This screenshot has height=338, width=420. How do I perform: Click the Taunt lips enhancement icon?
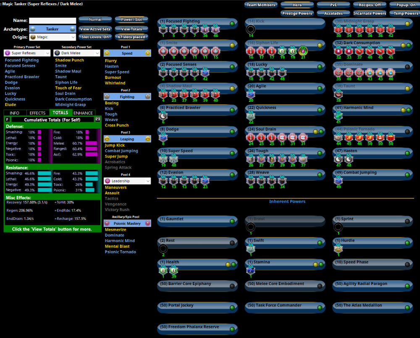[338, 94]
